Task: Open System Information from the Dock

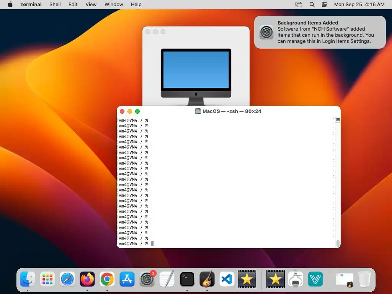Action: [296, 279]
